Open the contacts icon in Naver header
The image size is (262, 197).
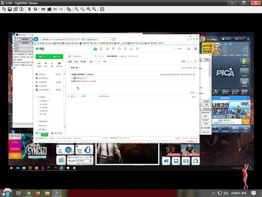tap(113, 49)
